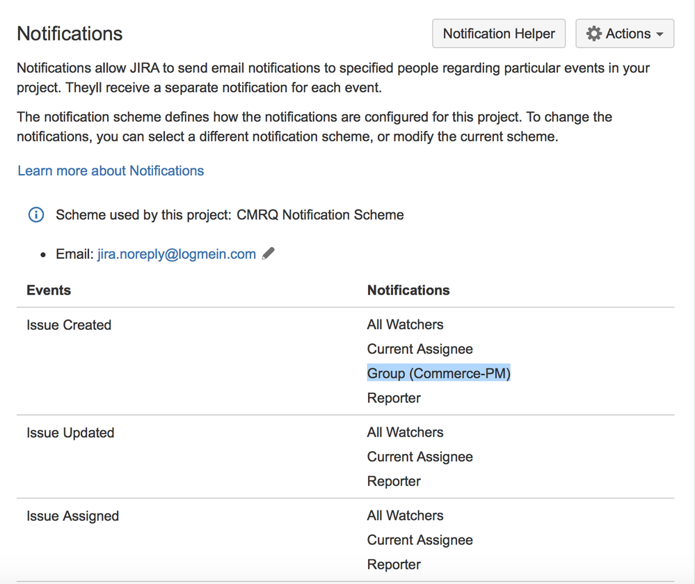
Task: Click All Watchers under Issue Assigned
Action: 405,516
